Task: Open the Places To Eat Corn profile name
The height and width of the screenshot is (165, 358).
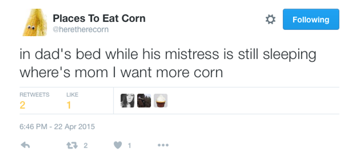Action: tap(99, 18)
